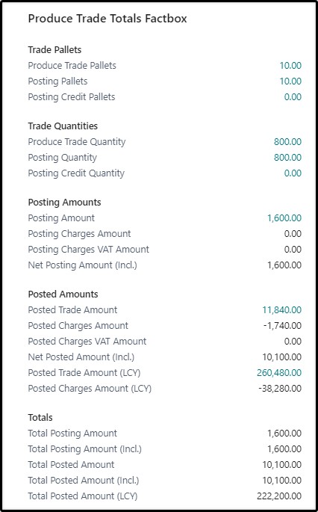Select Net Posted Amount (Incl.) value 10,100.00

[282, 357]
